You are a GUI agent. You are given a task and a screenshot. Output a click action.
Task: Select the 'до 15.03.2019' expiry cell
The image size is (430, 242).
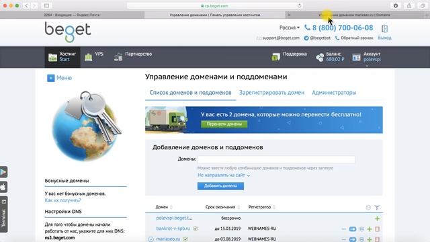227,229
